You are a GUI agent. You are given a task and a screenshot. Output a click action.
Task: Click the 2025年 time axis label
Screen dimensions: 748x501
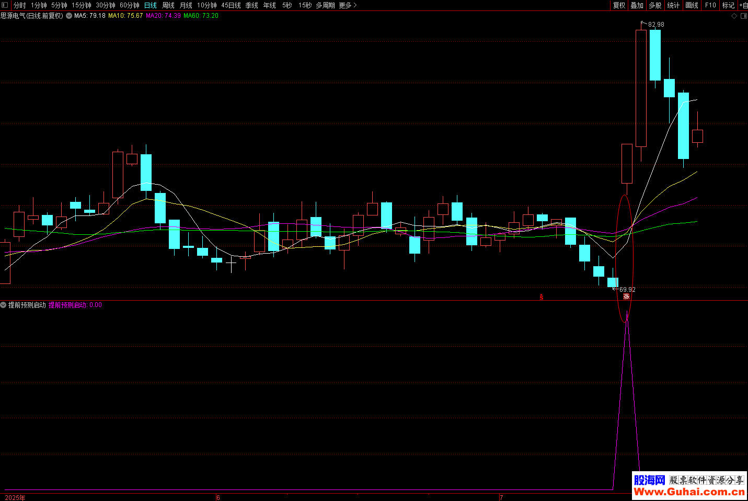pyautogui.click(x=15, y=497)
